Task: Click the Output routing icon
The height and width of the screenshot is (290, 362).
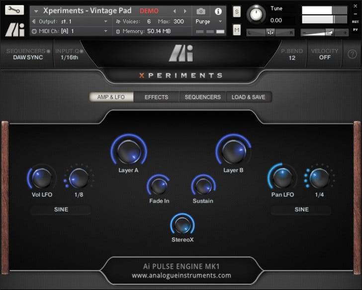Action: pos(34,21)
